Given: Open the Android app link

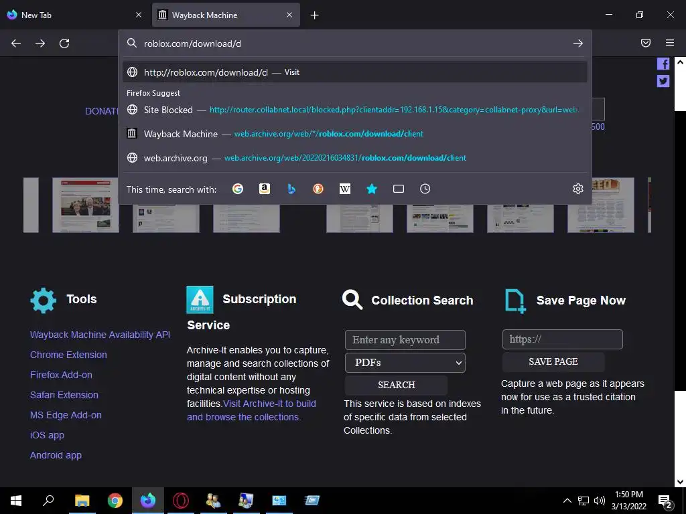Looking at the screenshot, I should coord(56,455).
